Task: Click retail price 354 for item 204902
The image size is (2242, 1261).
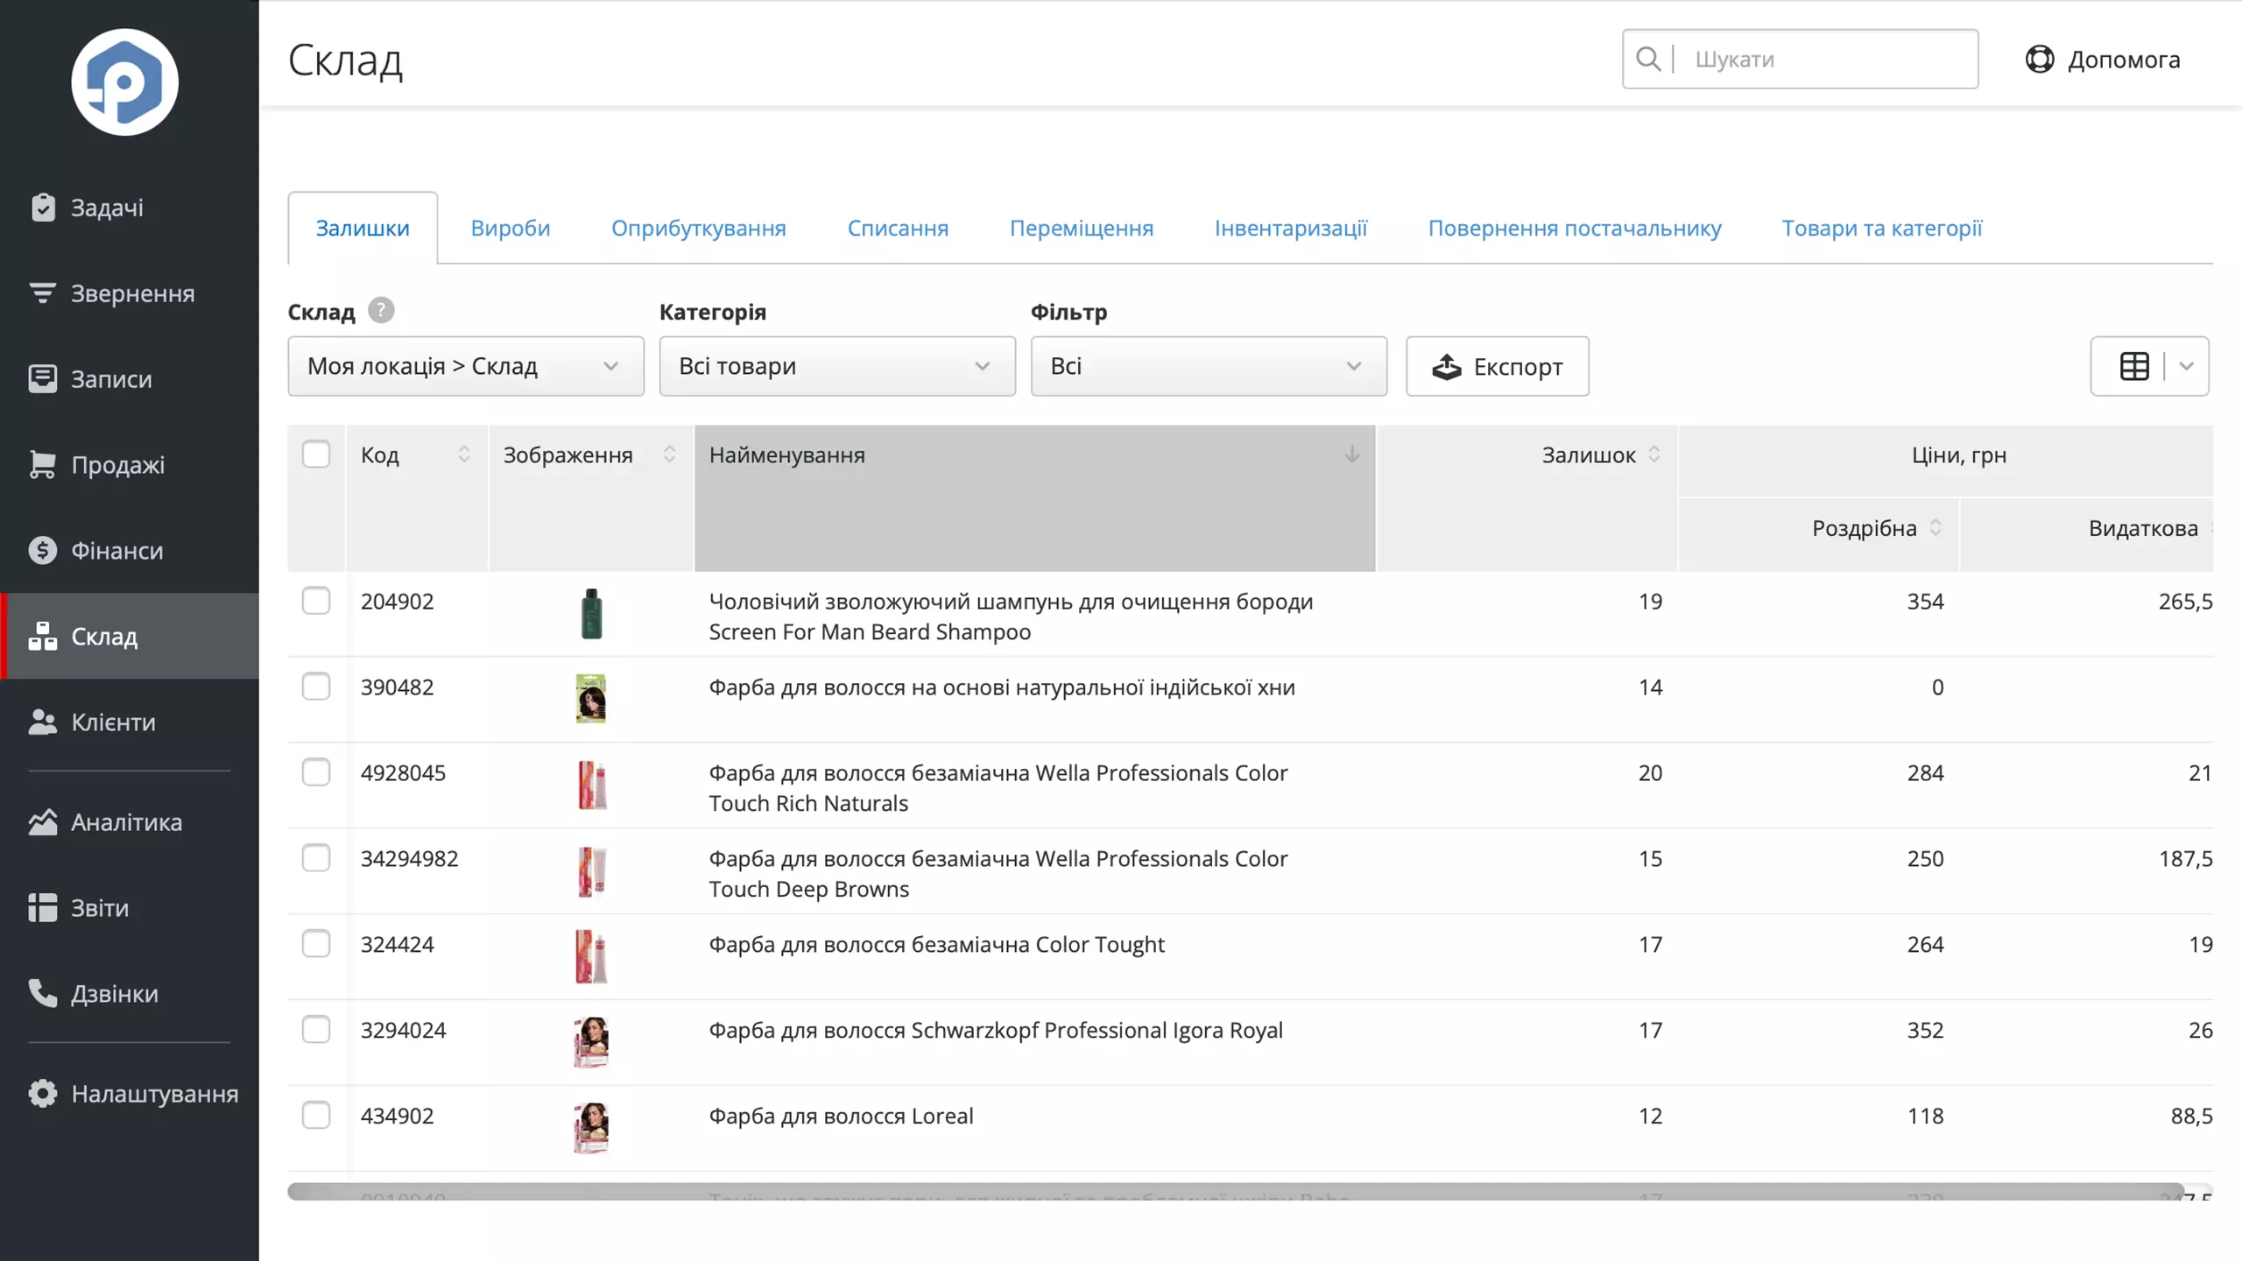Action: point(1925,602)
